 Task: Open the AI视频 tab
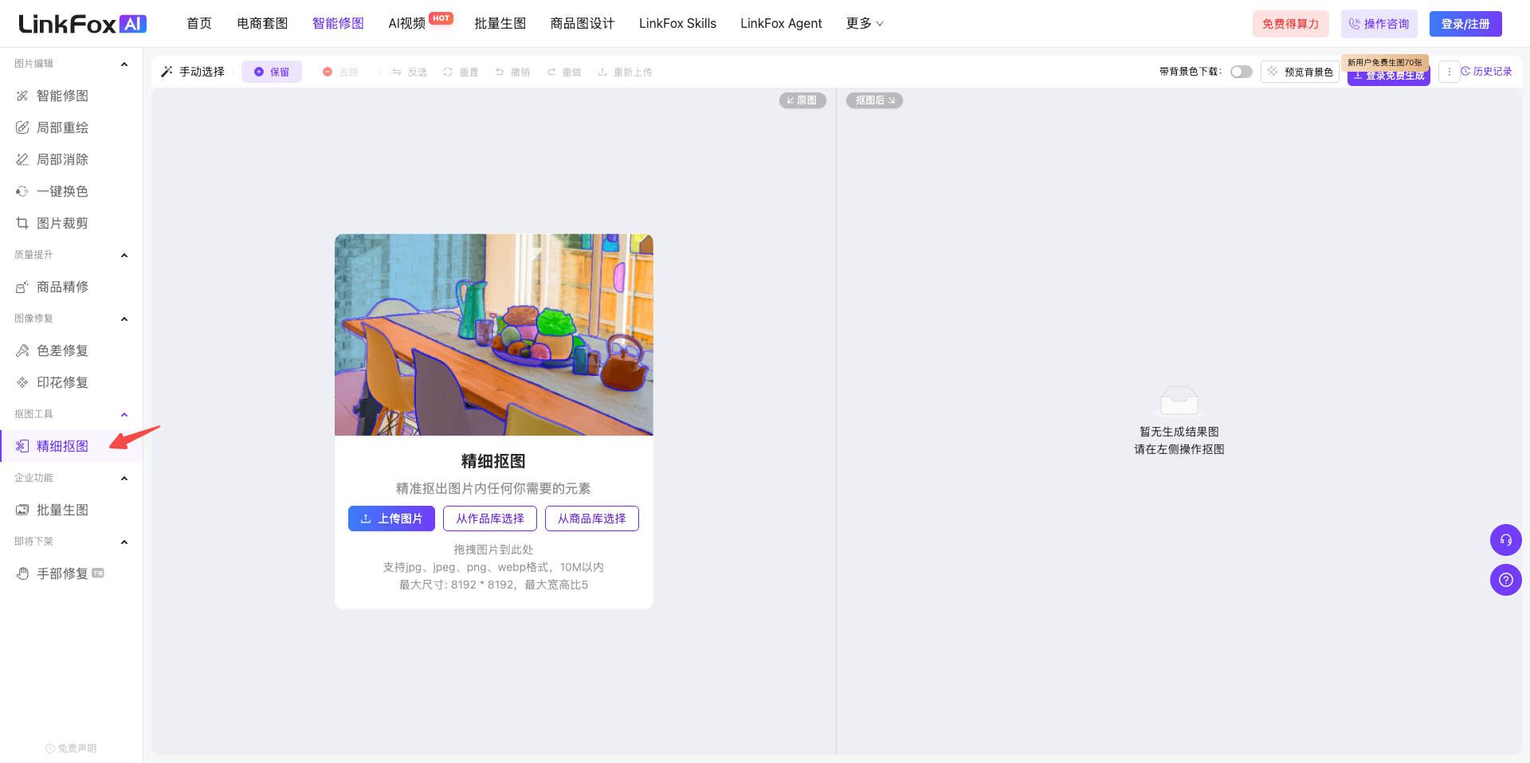pyautogui.click(x=407, y=24)
